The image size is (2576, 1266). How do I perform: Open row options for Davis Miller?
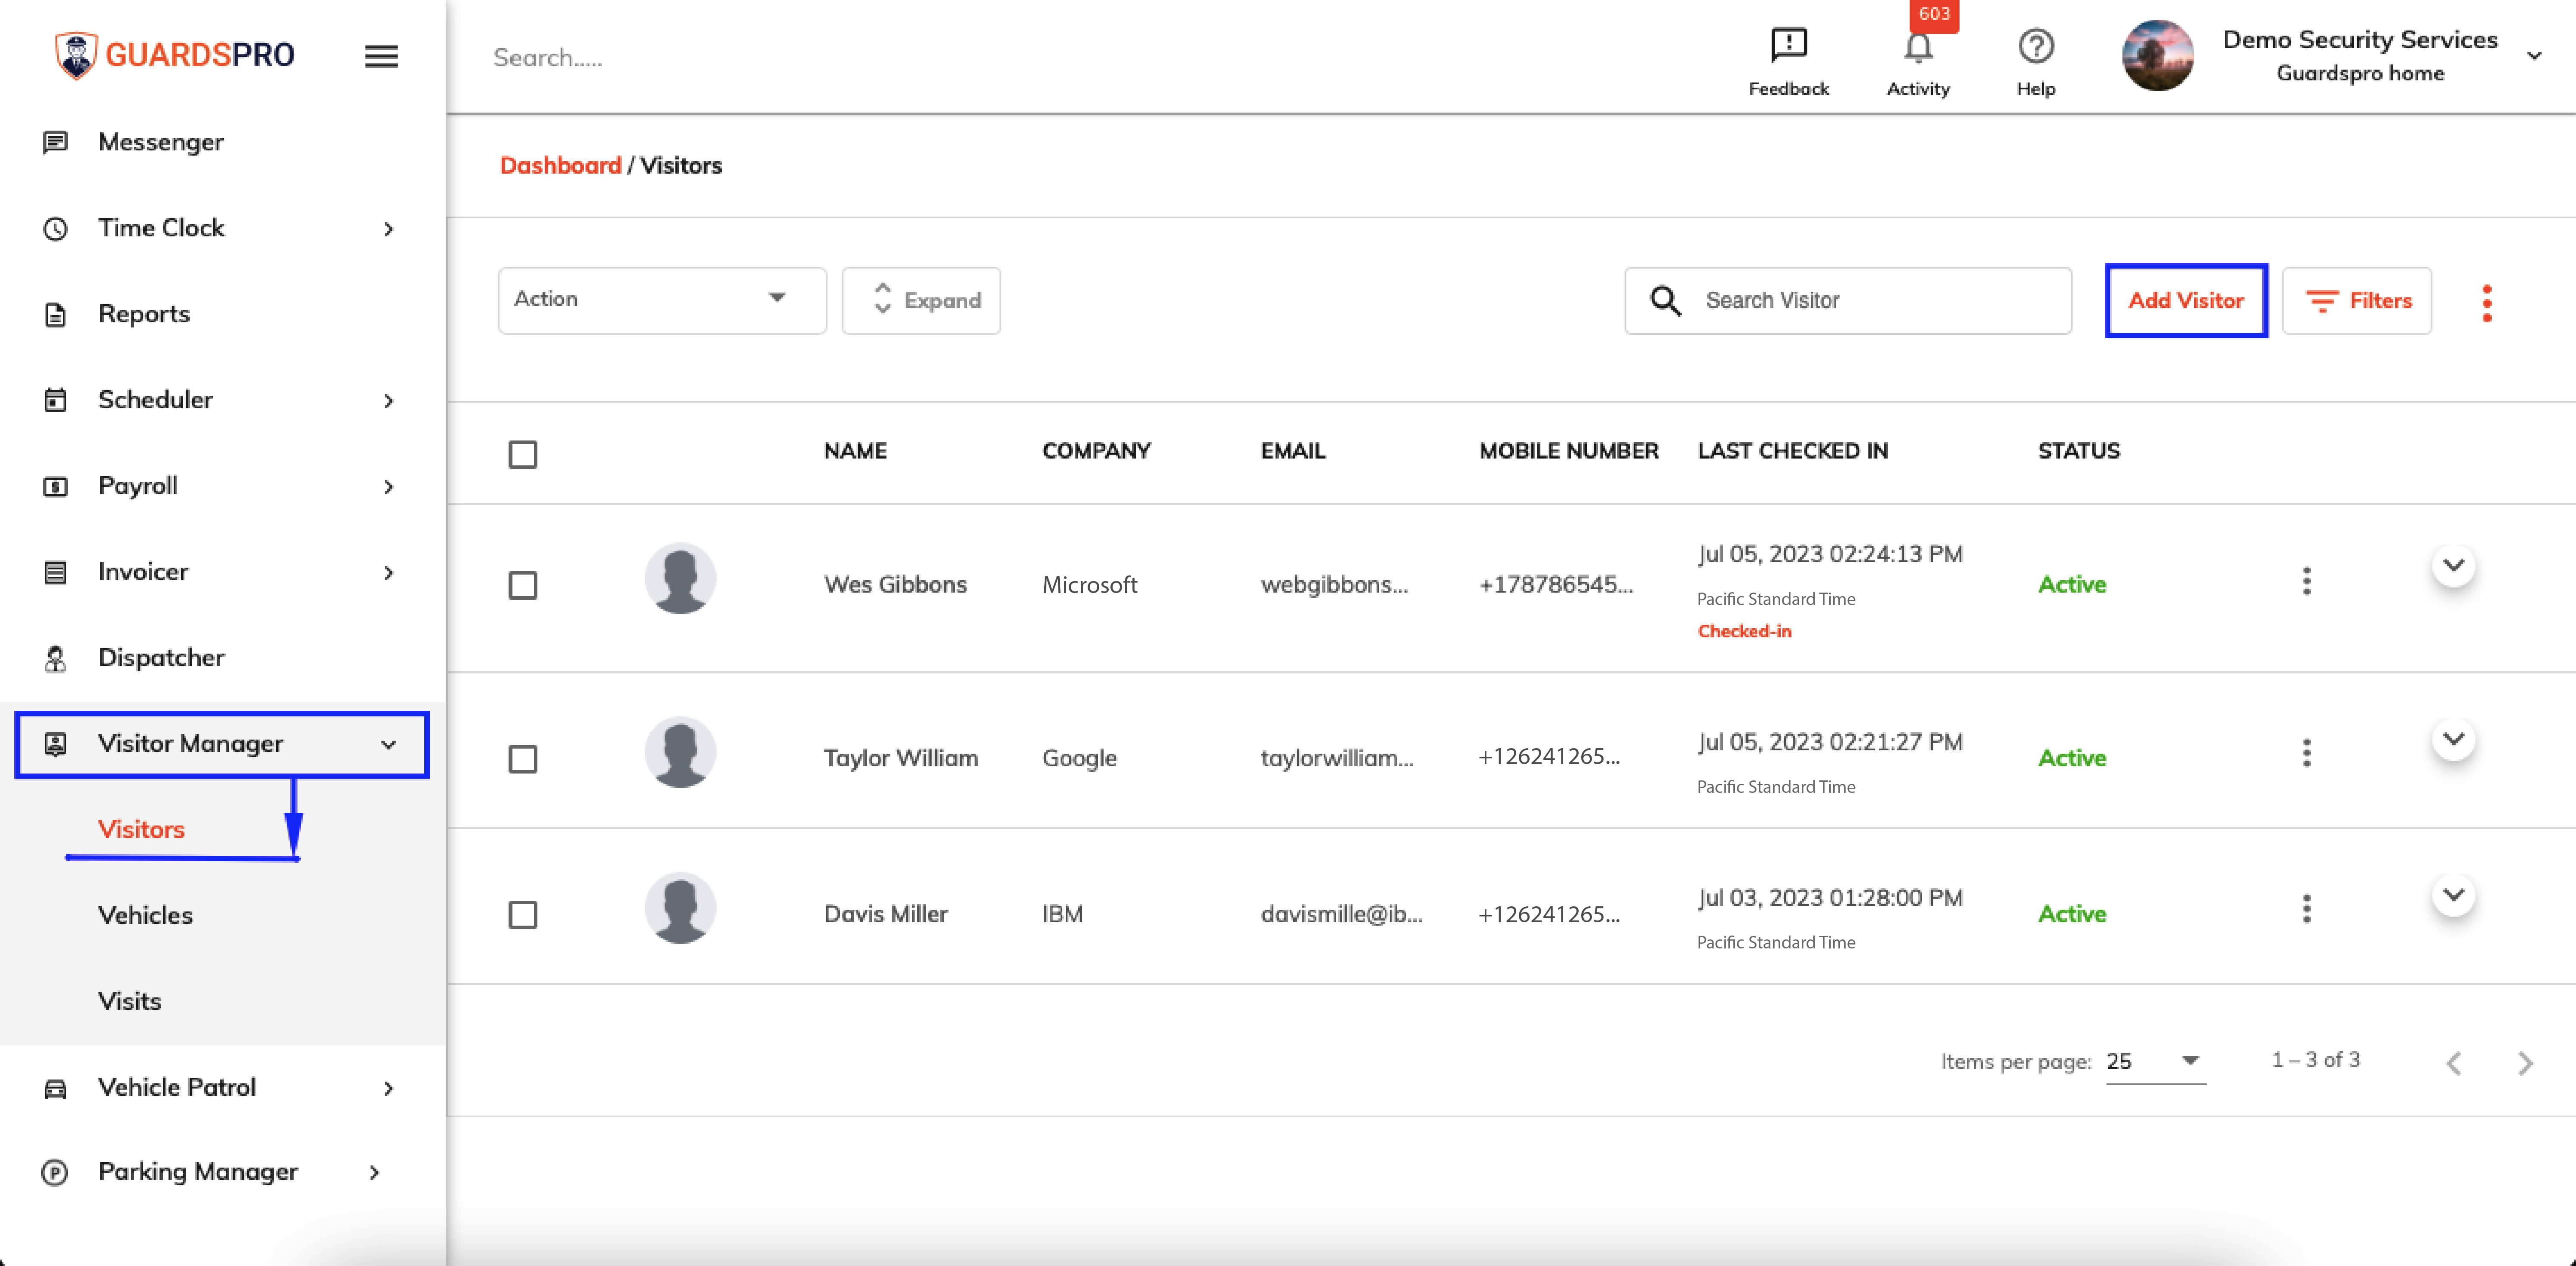2306,909
